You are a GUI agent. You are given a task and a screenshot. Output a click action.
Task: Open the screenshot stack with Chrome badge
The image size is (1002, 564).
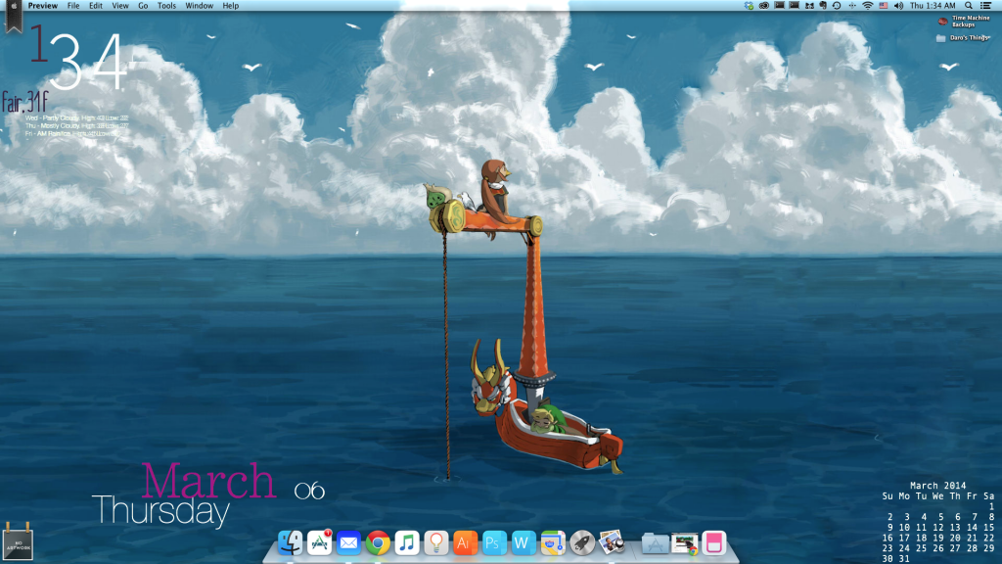point(685,543)
